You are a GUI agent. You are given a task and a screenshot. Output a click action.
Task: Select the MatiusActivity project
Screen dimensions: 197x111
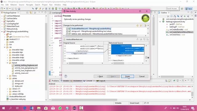[x=12, y=29]
